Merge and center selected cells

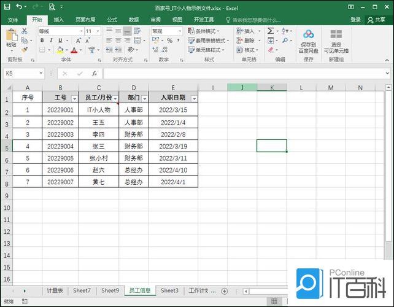[137, 41]
